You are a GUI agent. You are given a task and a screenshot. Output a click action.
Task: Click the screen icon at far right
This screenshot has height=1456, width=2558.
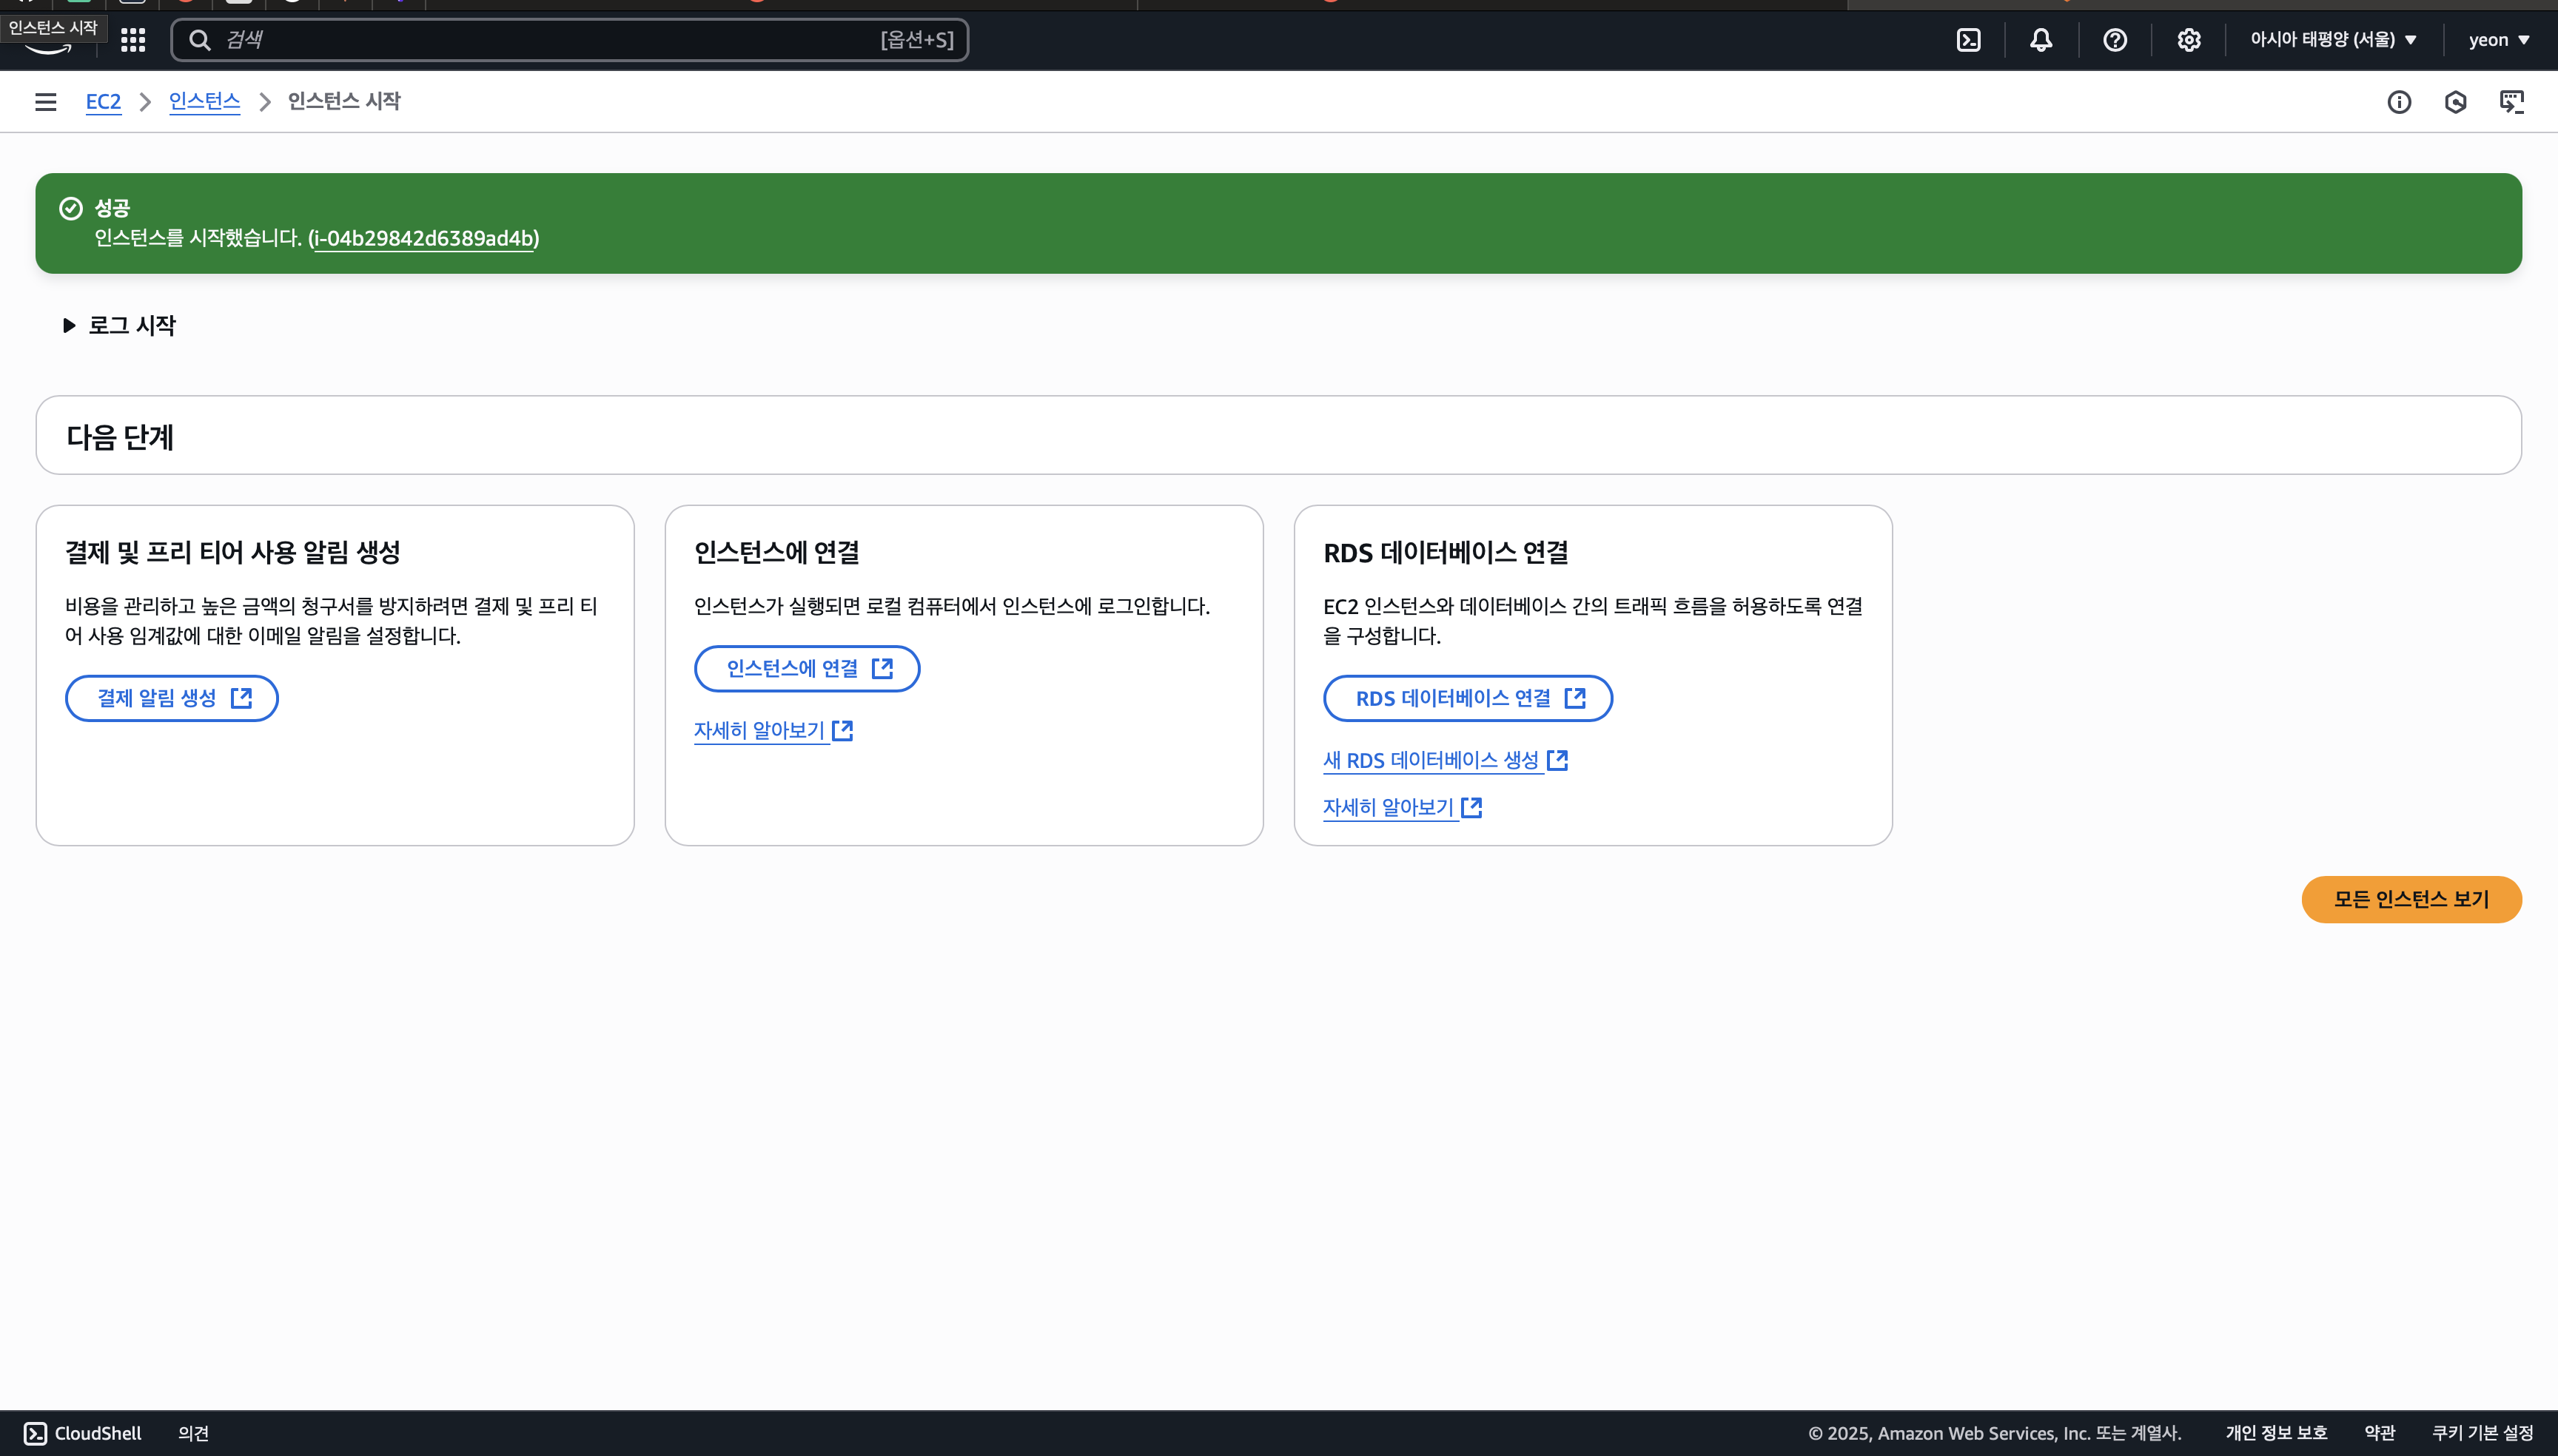(2512, 102)
